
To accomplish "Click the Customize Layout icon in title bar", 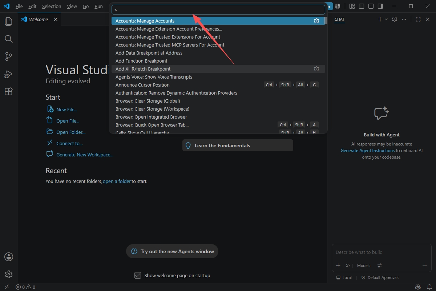I will tap(352, 6).
